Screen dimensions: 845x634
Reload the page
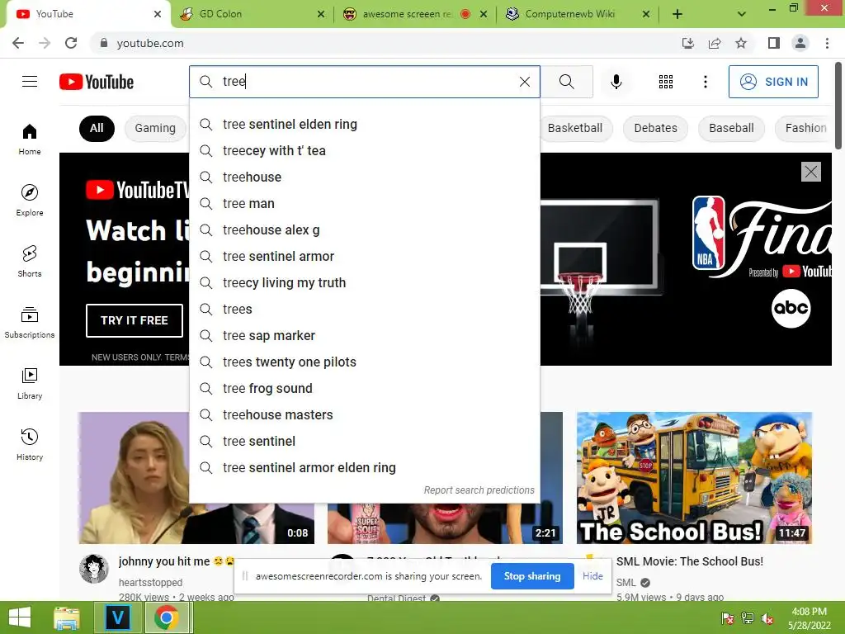click(x=71, y=43)
